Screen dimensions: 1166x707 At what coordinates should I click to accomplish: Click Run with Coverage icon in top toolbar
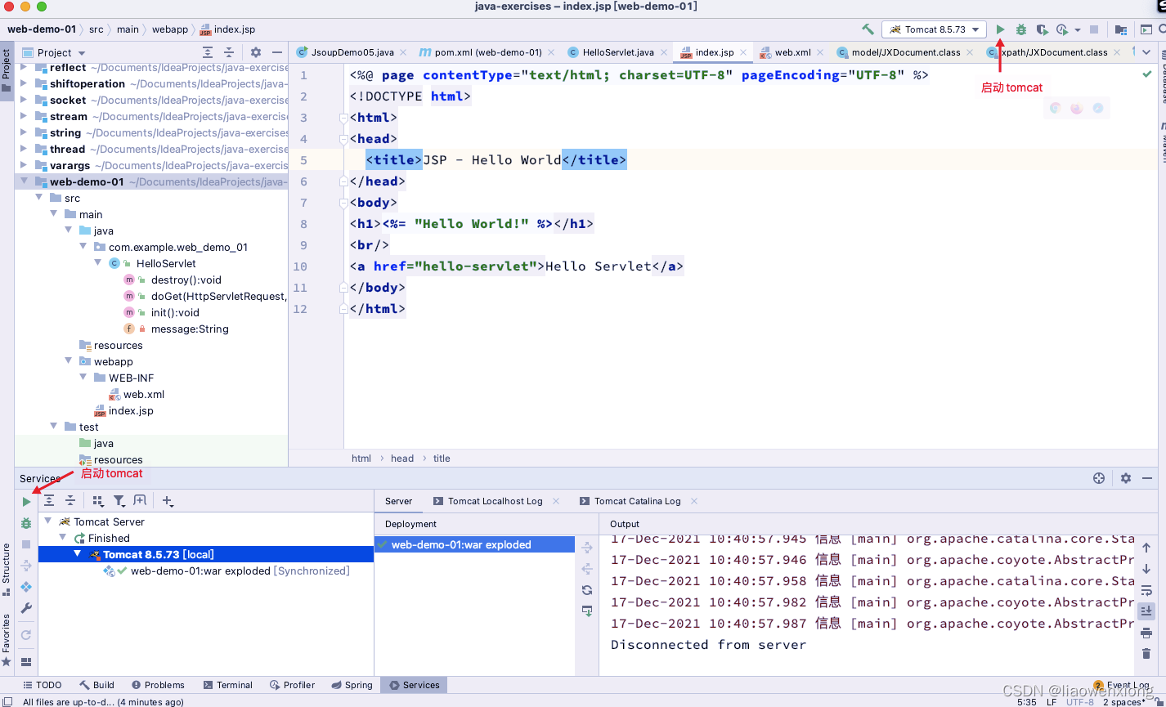click(x=1042, y=29)
